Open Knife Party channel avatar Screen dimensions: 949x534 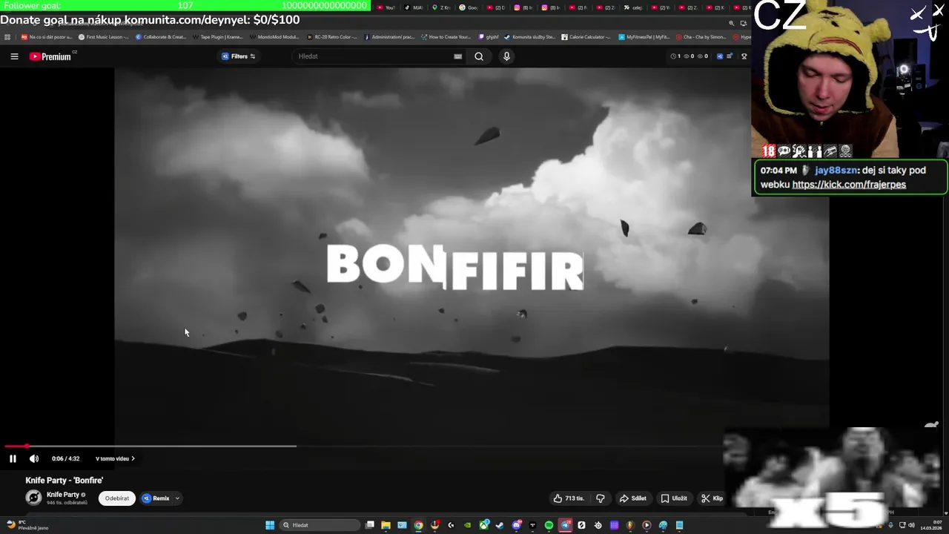pyautogui.click(x=33, y=498)
